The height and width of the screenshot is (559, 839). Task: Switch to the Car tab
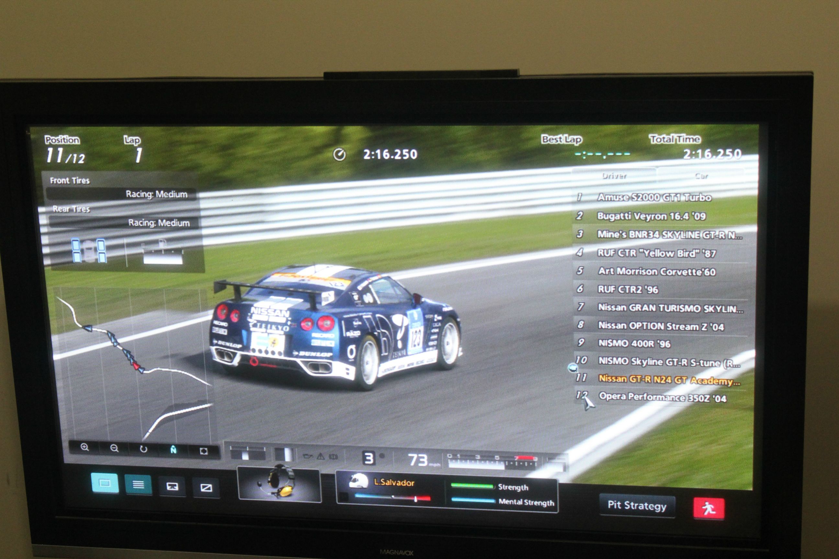coord(701,176)
